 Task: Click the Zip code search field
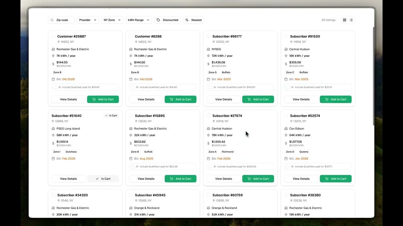point(61,20)
